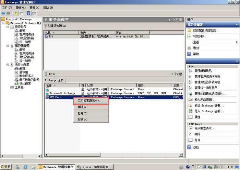Click 刷新 refresh in actions pane
Viewport: 240px width, 170px height.
coord(196,48)
